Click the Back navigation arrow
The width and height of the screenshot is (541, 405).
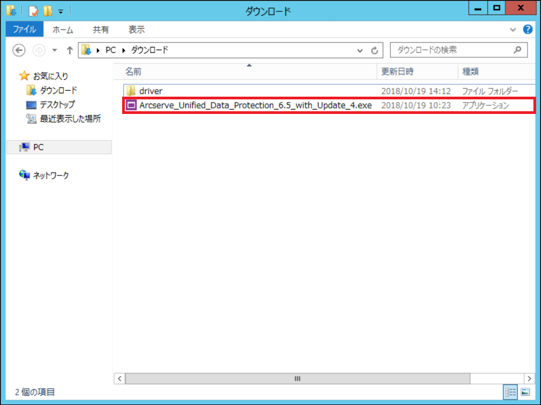tap(19, 50)
